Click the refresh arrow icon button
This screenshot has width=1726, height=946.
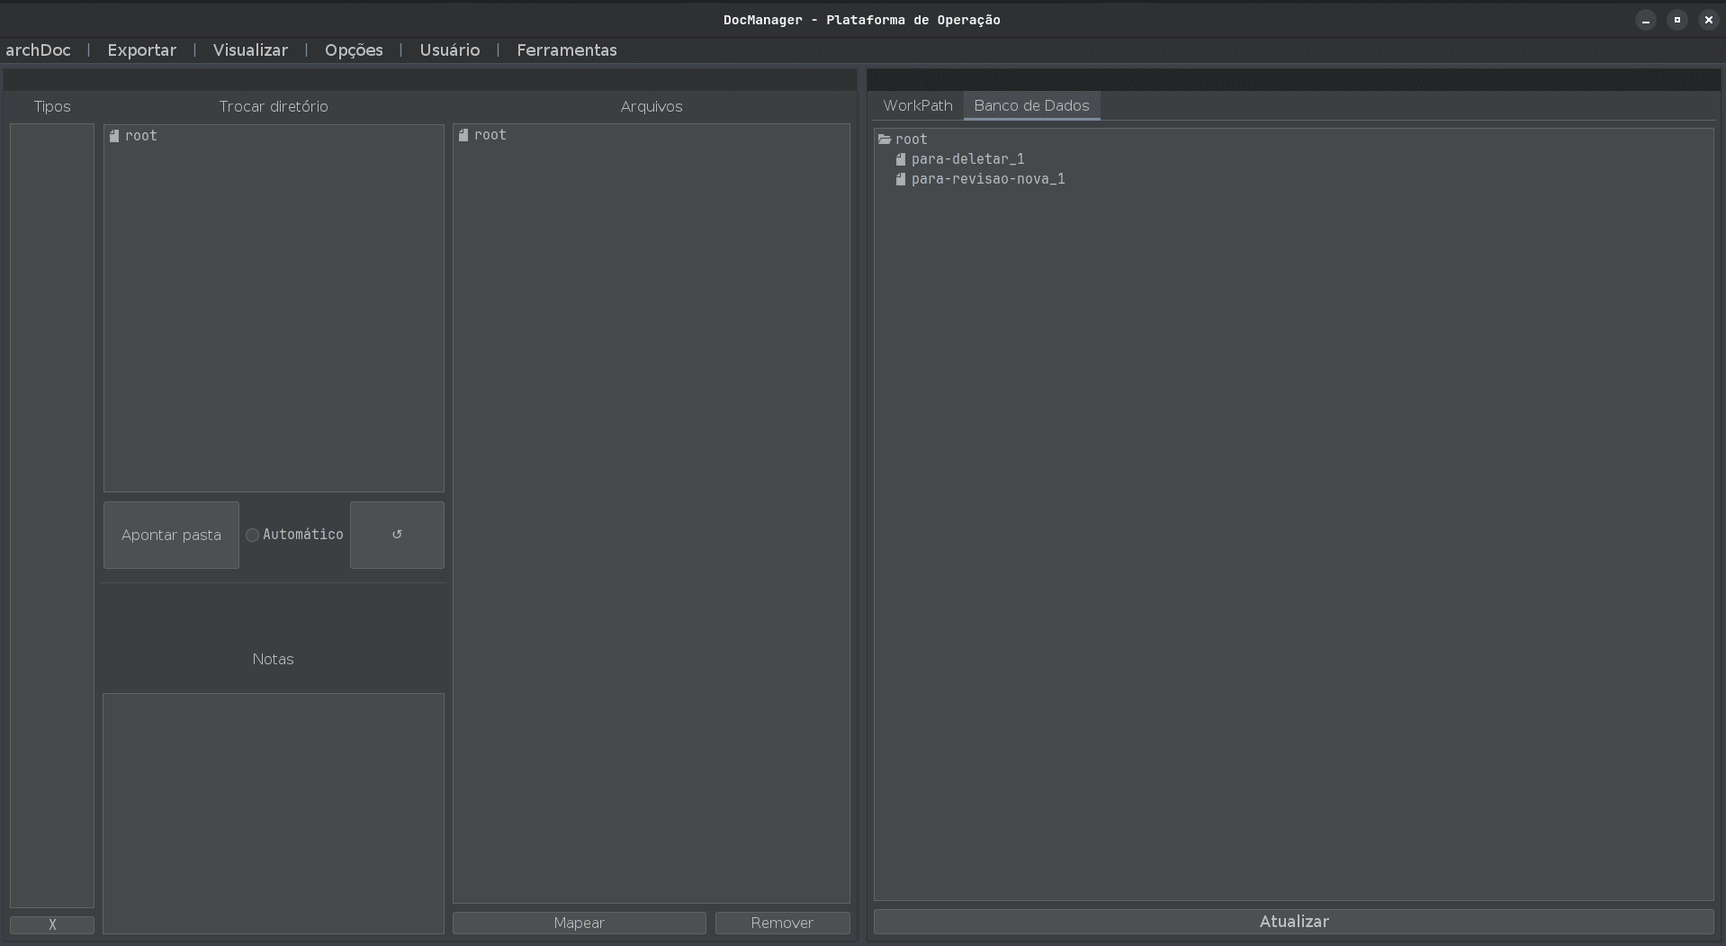coord(397,535)
